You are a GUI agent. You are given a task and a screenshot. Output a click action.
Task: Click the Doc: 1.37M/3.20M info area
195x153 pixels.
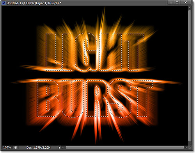(39, 148)
